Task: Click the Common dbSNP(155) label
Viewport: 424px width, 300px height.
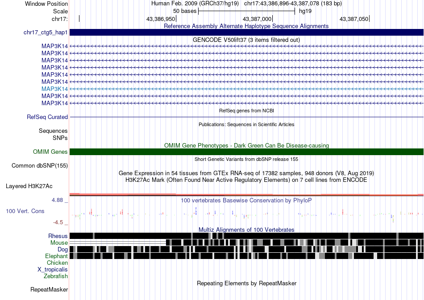Action: pos(40,165)
